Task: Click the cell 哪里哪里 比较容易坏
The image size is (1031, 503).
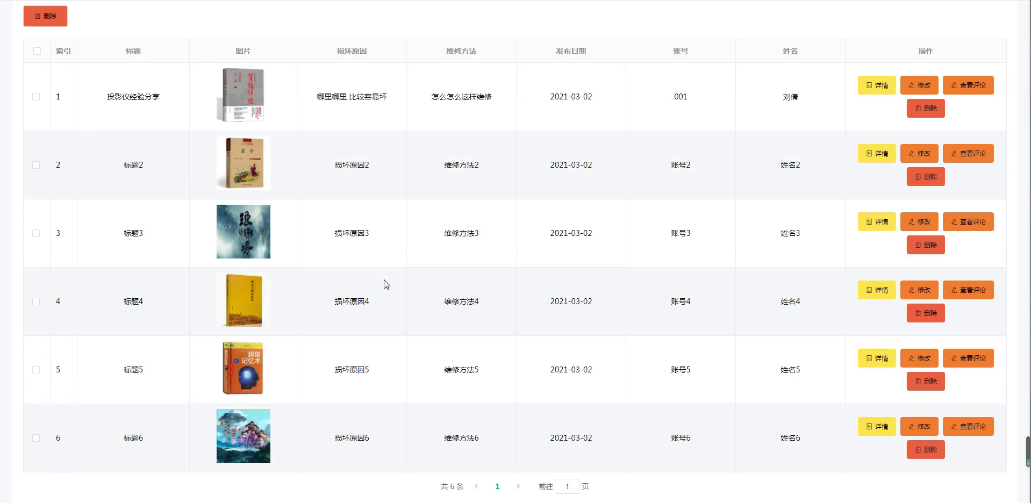Action: [352, 97]
